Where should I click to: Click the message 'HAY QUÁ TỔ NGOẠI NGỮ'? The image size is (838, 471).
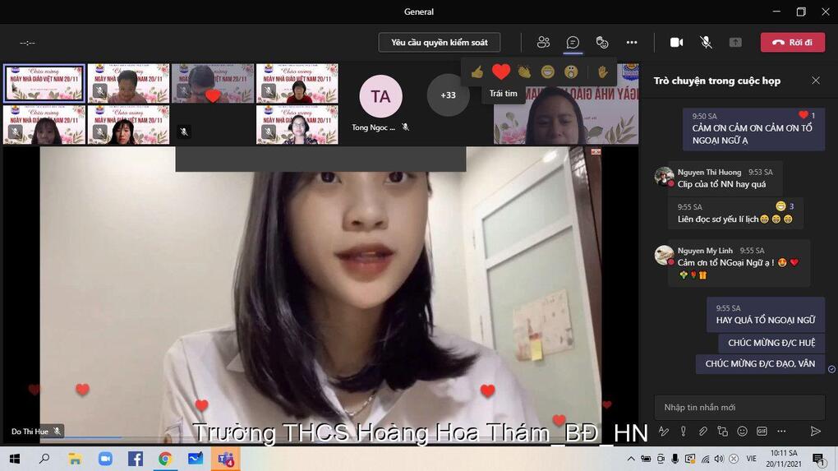pos(766,320)
